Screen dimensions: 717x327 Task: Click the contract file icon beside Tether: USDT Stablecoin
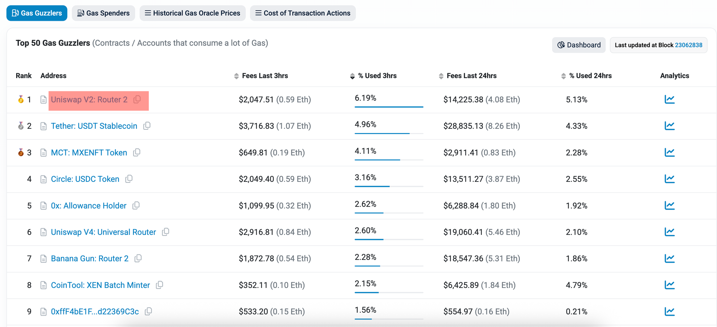click(x=43, y=126)
